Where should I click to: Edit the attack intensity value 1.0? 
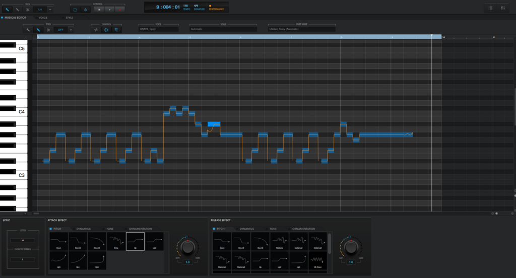187,262
